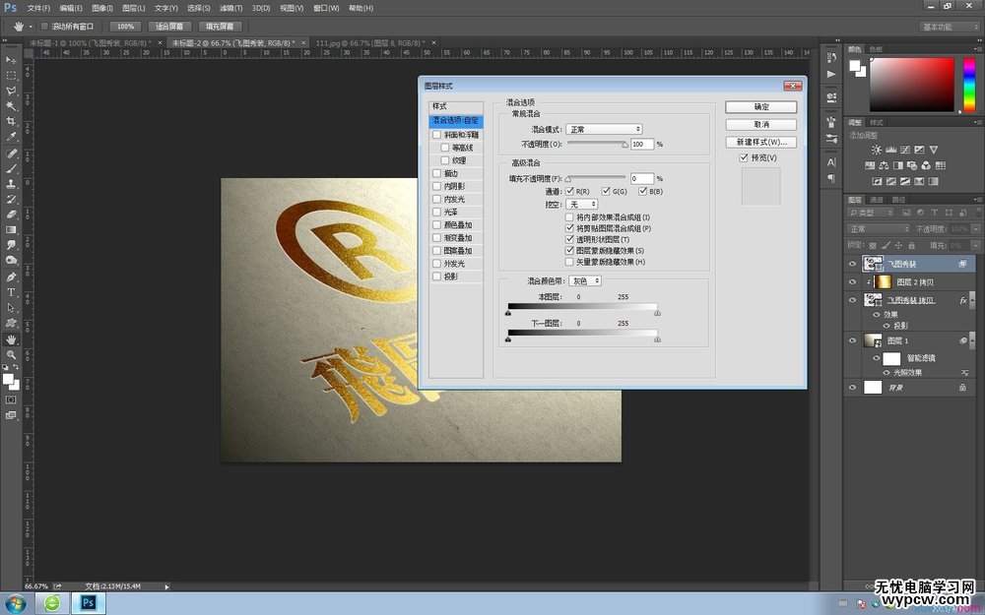
Task: Select the Eyedropper tool
Action: pos(11,136)
